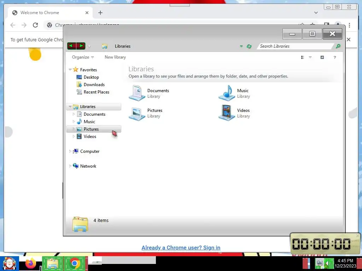
Task: Click the File Explorer taskbar icon
Action: point(52,264)
